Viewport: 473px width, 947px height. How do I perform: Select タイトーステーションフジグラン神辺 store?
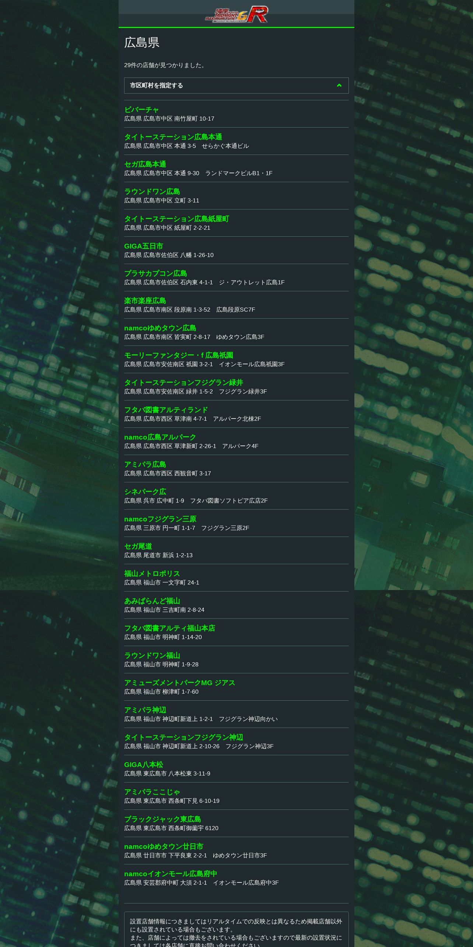pos(183,738)
